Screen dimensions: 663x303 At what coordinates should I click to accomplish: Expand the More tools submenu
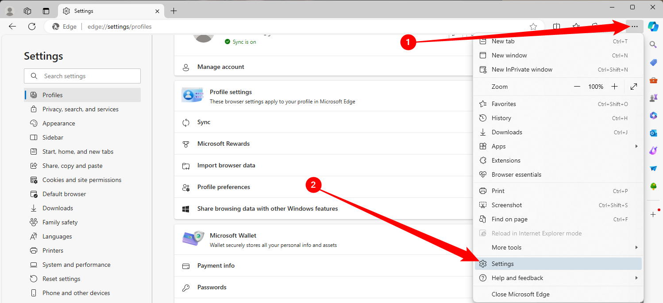coord(506,247)
